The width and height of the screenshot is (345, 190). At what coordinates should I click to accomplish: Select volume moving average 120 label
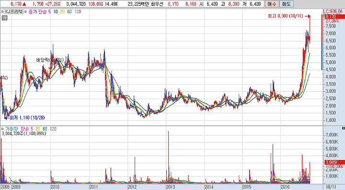53,129
